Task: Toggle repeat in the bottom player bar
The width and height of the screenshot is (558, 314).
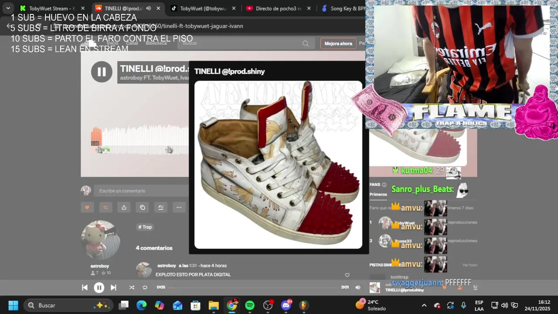Action: [x=145, y=287]
